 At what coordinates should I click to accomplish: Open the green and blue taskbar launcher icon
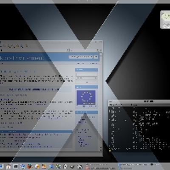(x=58, y=167)
